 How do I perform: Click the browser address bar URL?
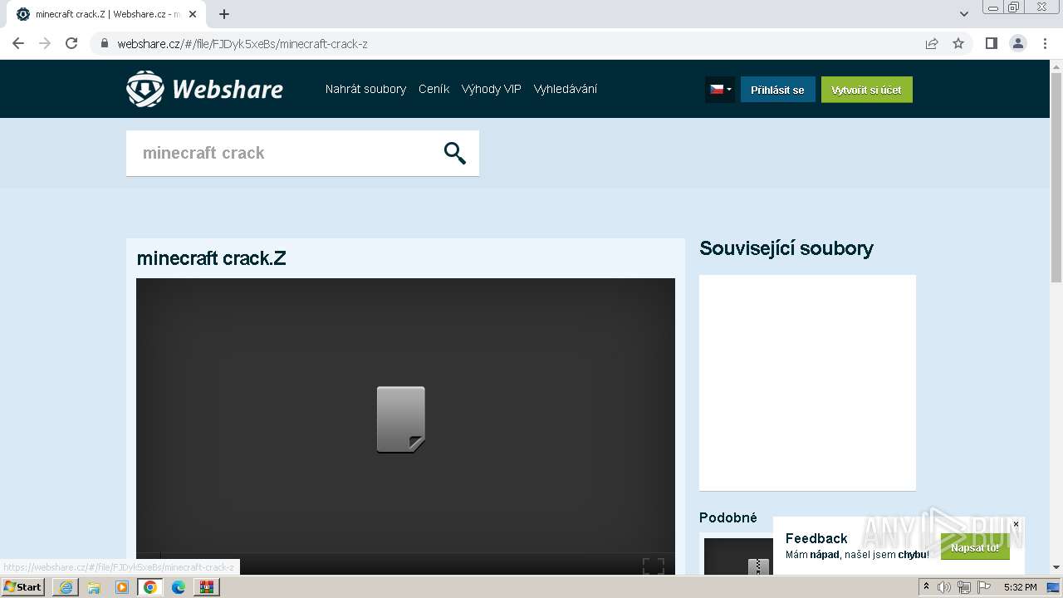pyautogui.click(x=242, y=43)
